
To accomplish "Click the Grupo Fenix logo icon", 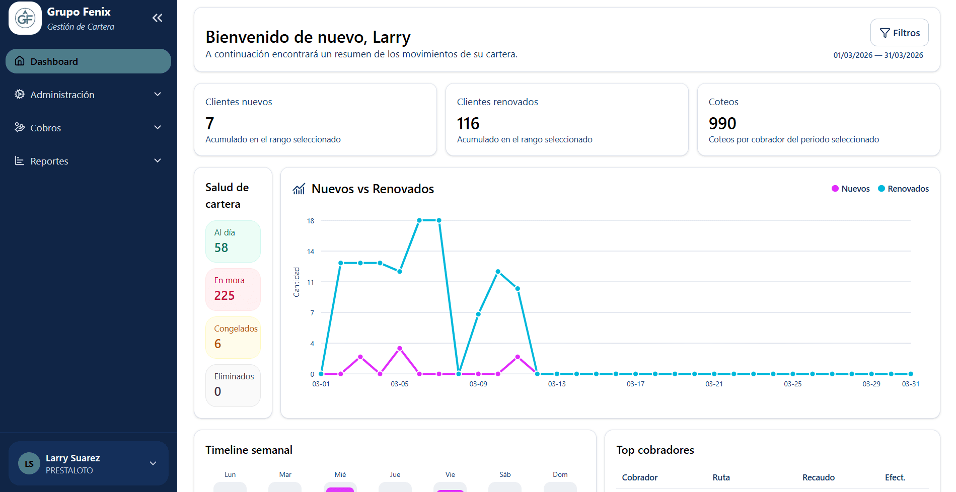I will (25, 19).
